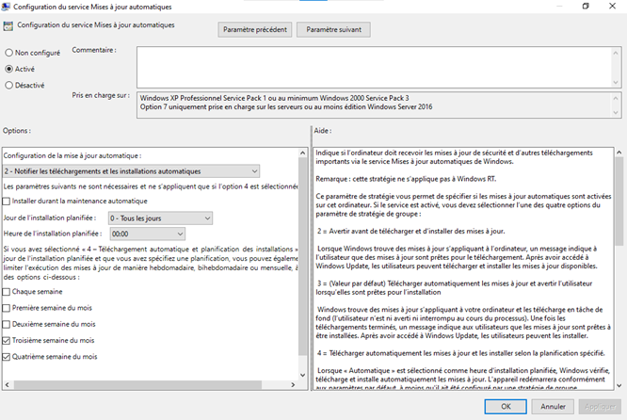
Task: Click 'Remarque : cette stratégie' help line
Action: pyautogui.click(x=406, y=179)
